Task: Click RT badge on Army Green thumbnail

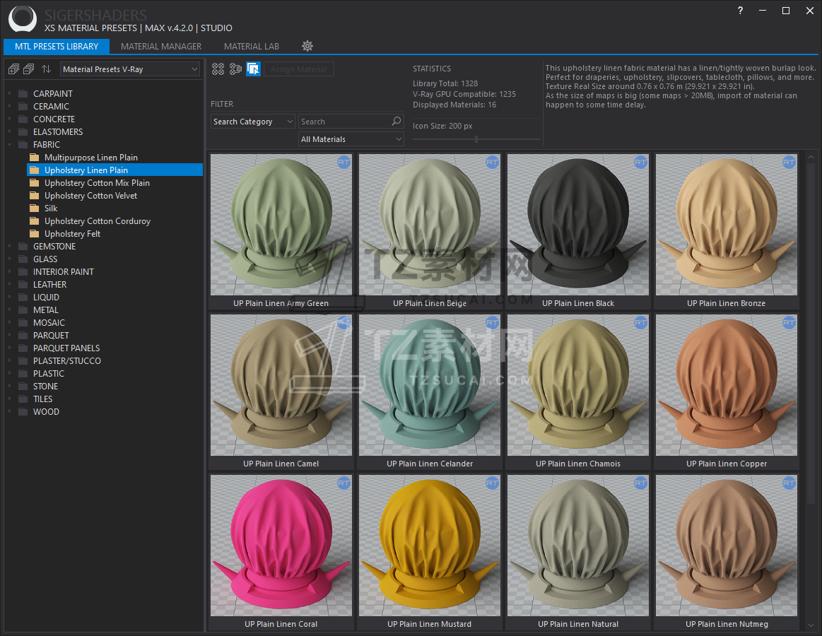Action: tap(344, 163)
